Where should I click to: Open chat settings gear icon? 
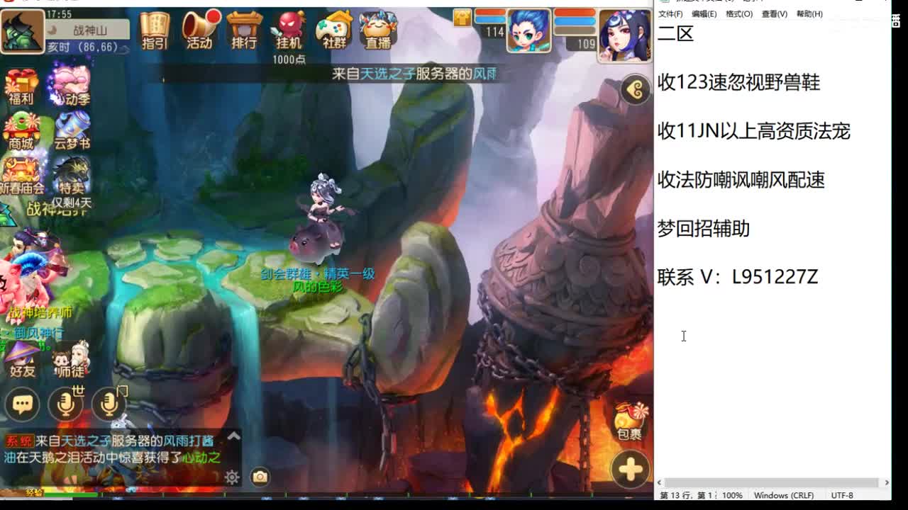(x=232, y=477)
